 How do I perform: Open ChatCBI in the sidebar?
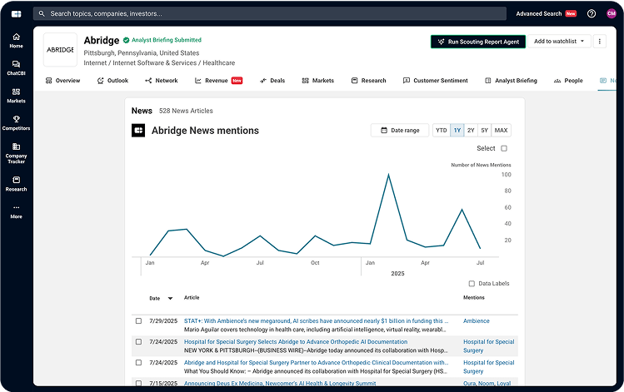pos(16,67)
